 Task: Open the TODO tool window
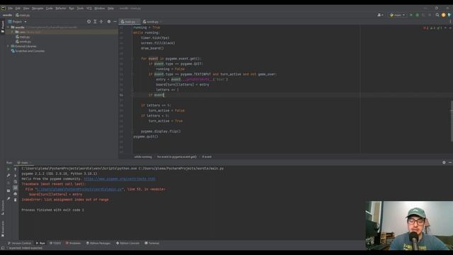55,243
